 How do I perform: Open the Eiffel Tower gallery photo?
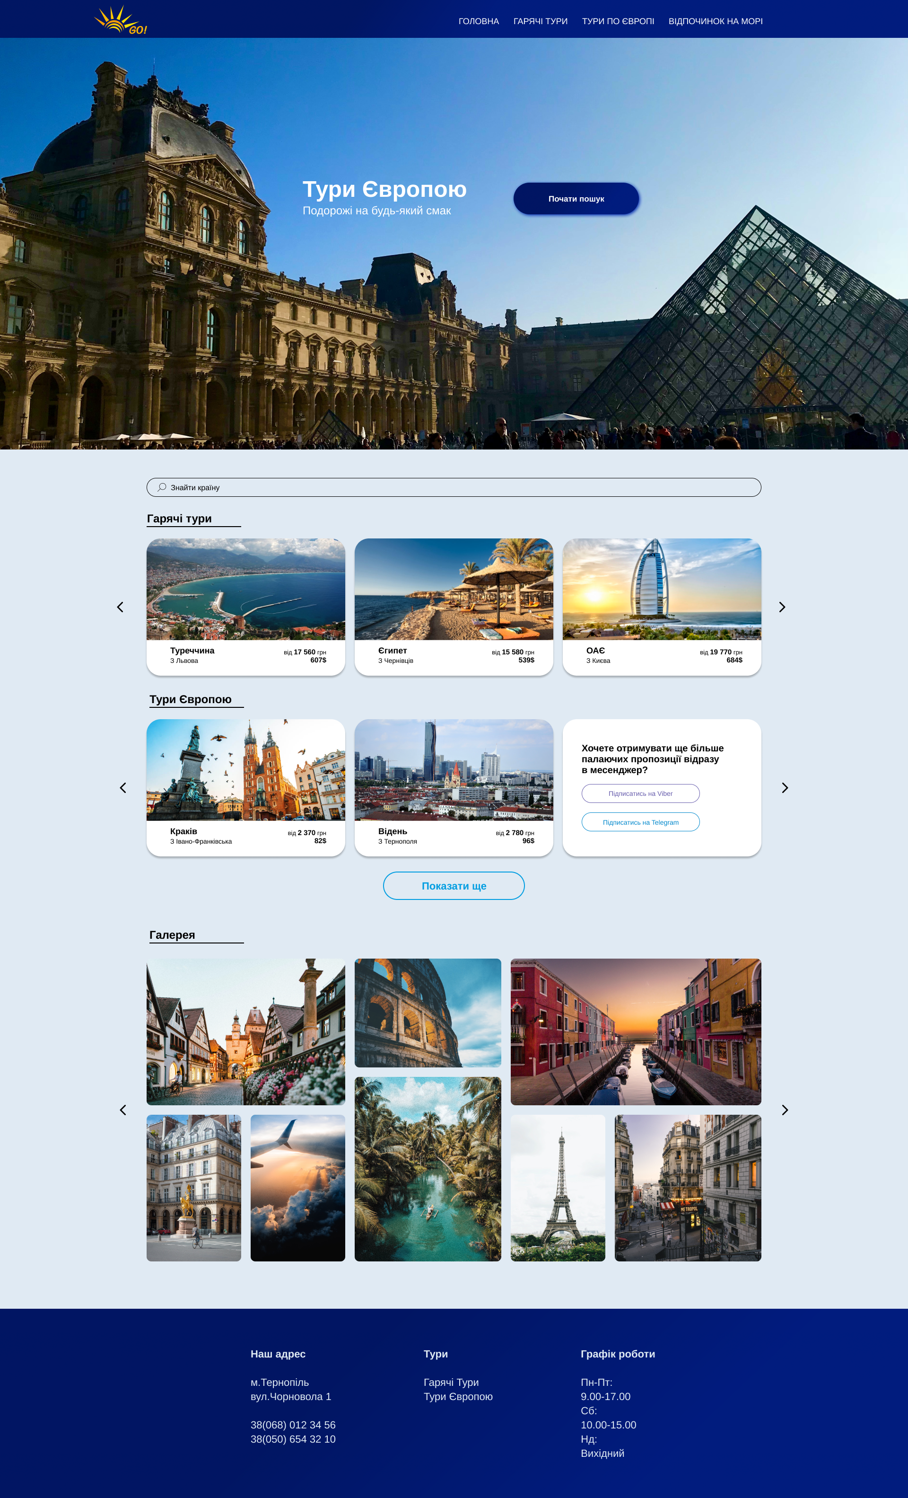click(558, 1187)
